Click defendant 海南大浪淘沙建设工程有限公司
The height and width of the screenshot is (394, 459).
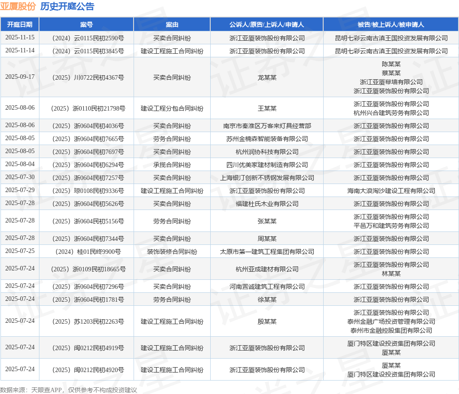(x=391, y=191)
